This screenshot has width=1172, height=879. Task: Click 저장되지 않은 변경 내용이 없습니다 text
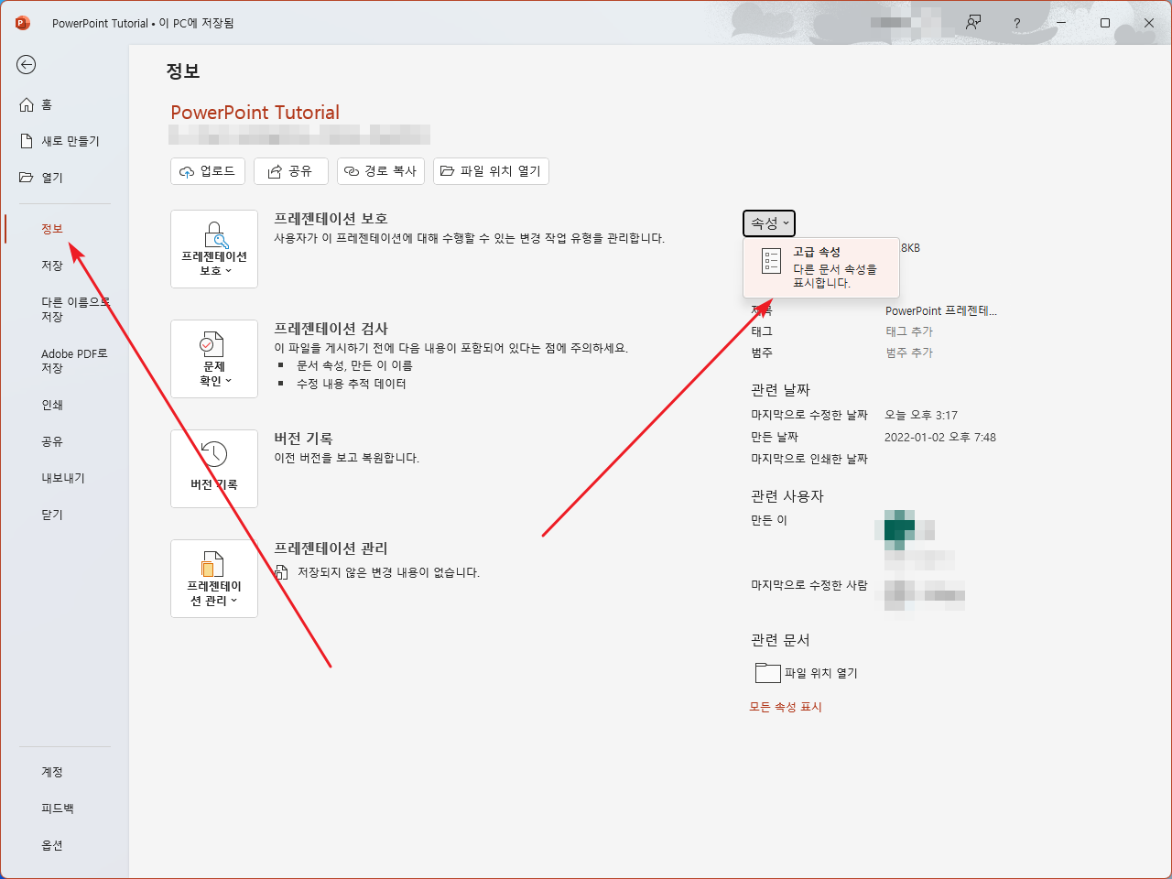388,572
